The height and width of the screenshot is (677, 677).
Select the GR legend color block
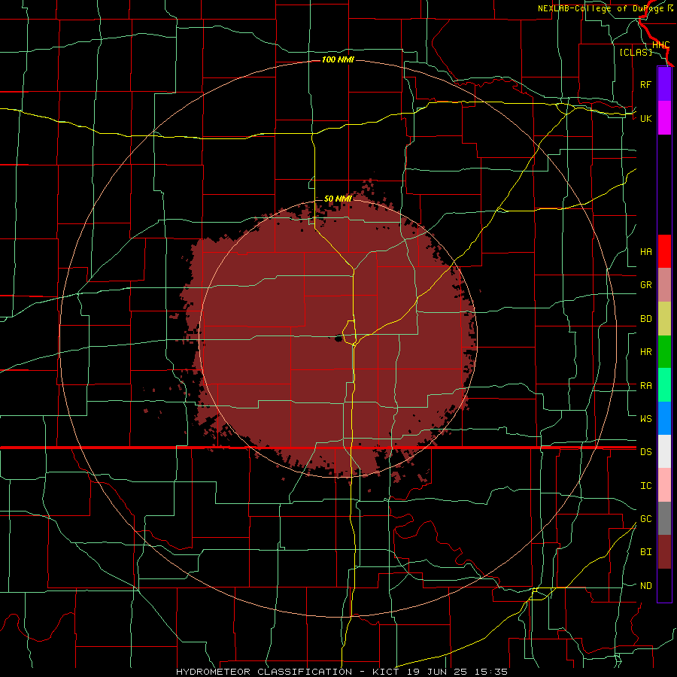[x=664, y=285]
